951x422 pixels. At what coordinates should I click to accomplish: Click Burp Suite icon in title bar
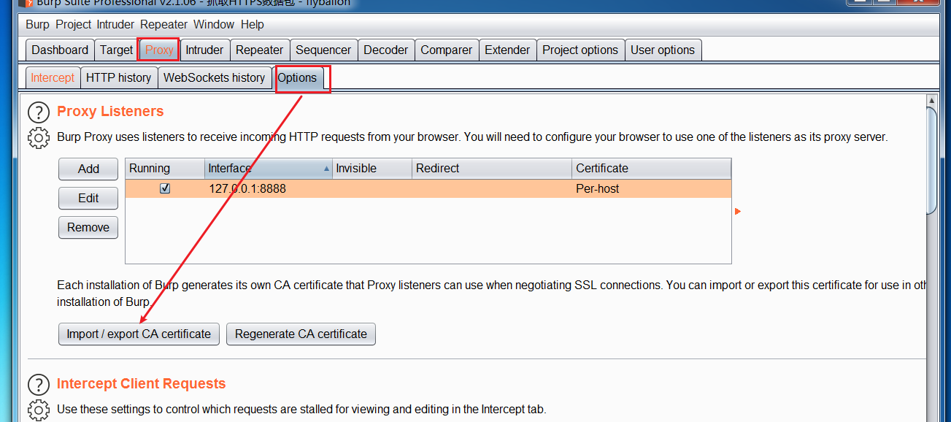click(x=26, y=3)
